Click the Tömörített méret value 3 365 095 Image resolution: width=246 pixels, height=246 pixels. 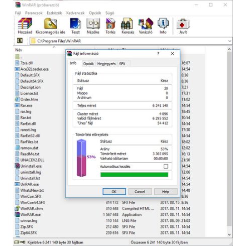pyautogui.click(x=160, y=154)
